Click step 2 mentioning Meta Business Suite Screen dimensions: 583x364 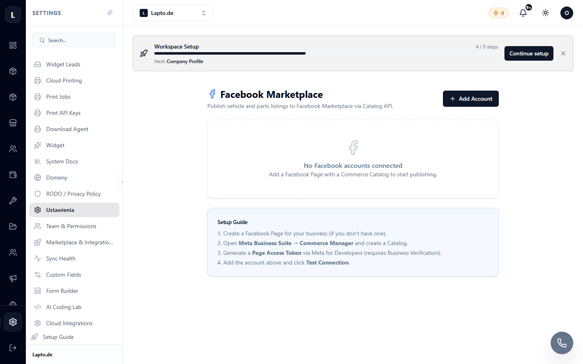coord(313,243)
